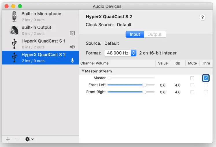Open the gear actions dropdown menu

29,139
